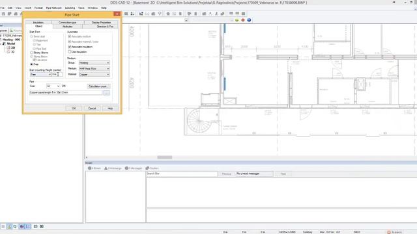Open the pipe Size dropdown

click(x=53, y=86)
